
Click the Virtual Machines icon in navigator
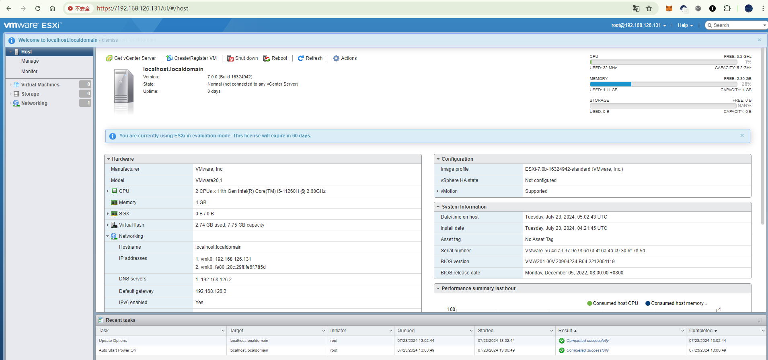click(16, 85)
